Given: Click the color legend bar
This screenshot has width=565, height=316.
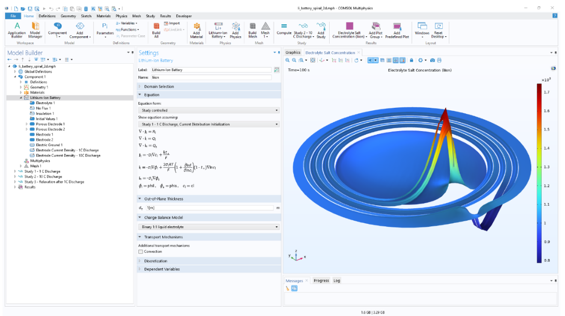Looking at the screenshot, I should click(x=539, y=173).
